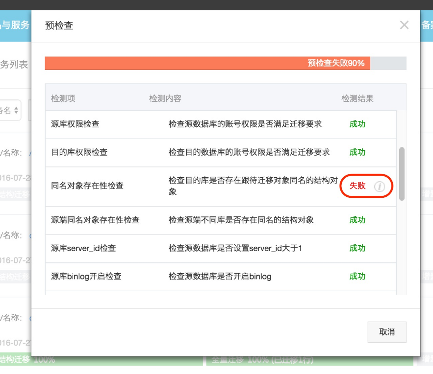Select the 源库binlog开启检查 row label

[x=86, y=277]
